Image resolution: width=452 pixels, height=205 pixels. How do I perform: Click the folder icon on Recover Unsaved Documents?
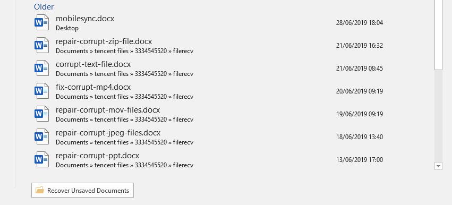click(x=40, y=190)
